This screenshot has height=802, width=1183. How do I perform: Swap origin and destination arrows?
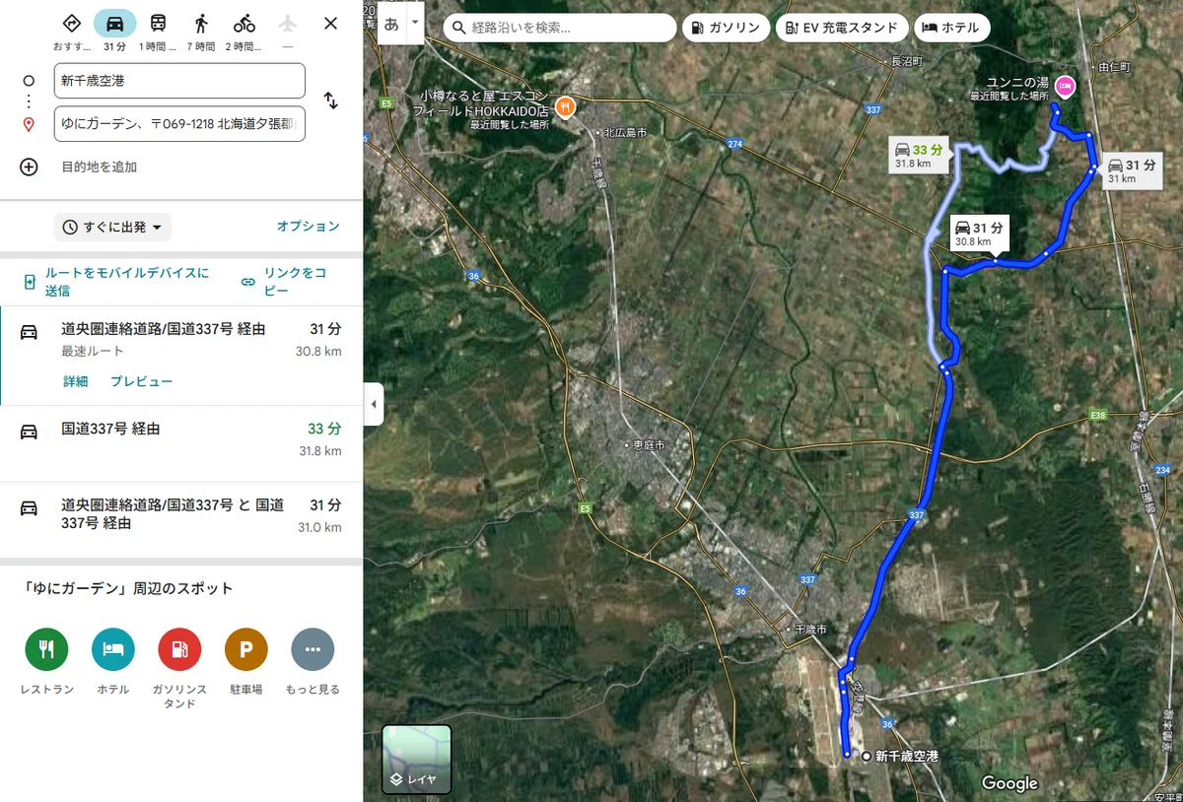click(x=331, y=100)
